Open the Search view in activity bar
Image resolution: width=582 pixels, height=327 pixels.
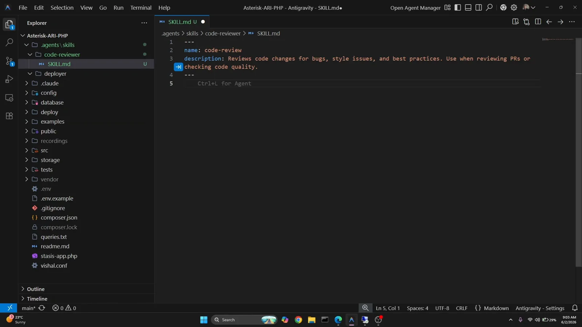(9, 42)
